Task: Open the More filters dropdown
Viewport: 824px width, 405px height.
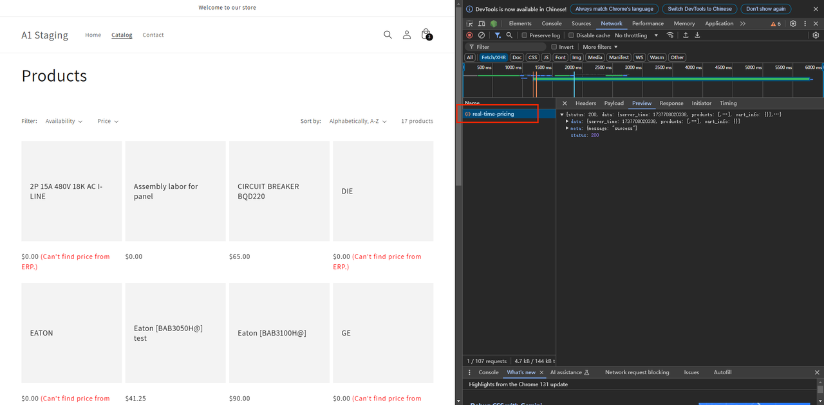Action: click(600, 47)
